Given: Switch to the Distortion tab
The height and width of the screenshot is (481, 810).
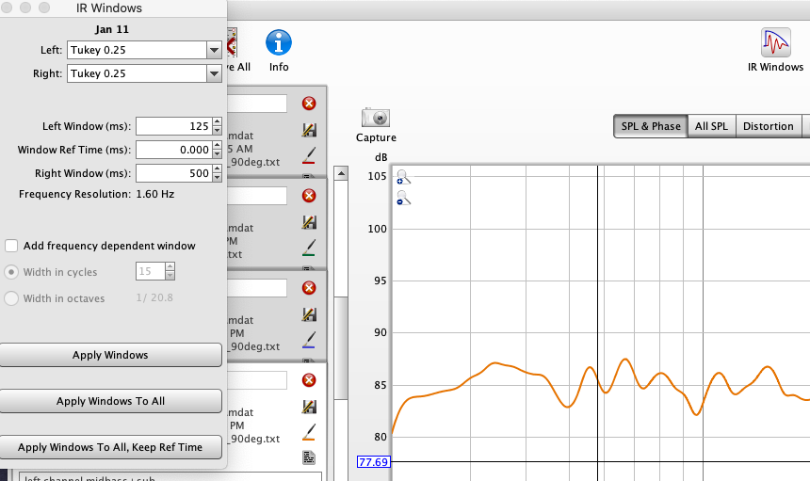Looking at the screenshot, I should pos(768,126).
